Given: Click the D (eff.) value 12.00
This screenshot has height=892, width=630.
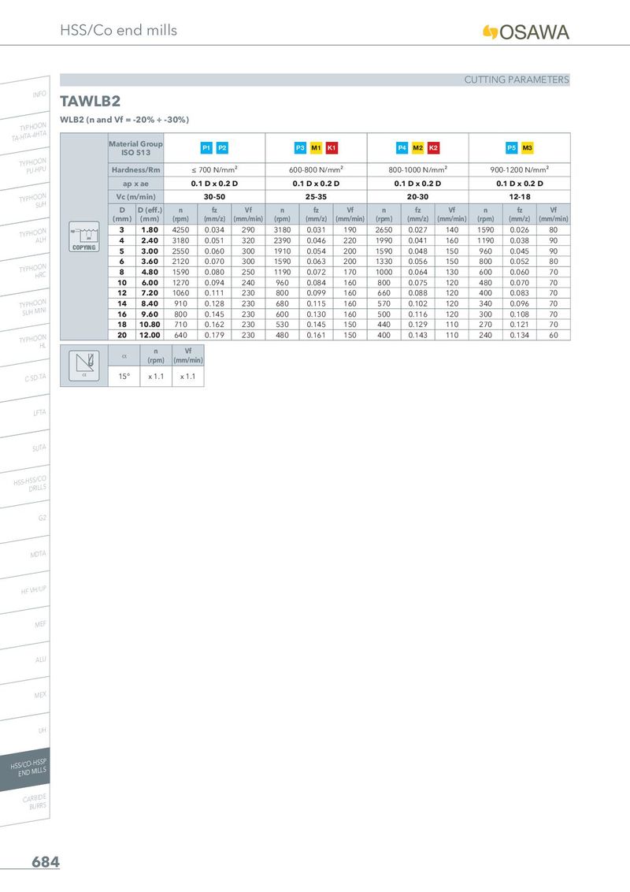Looking at the screenshot, I should point(150,335).
